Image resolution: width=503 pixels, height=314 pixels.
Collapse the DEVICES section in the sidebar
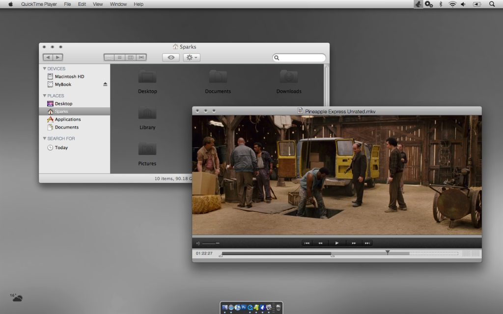click(45, 69)
